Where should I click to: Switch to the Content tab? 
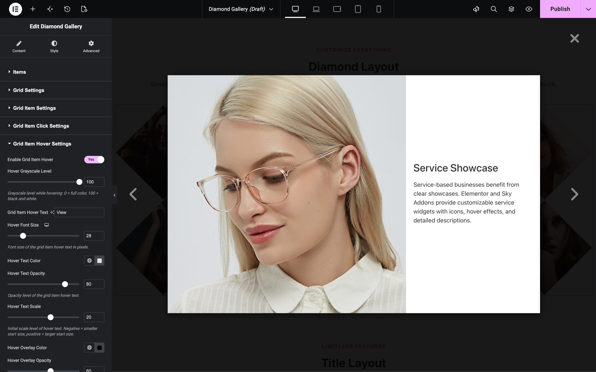click(19, 46)
